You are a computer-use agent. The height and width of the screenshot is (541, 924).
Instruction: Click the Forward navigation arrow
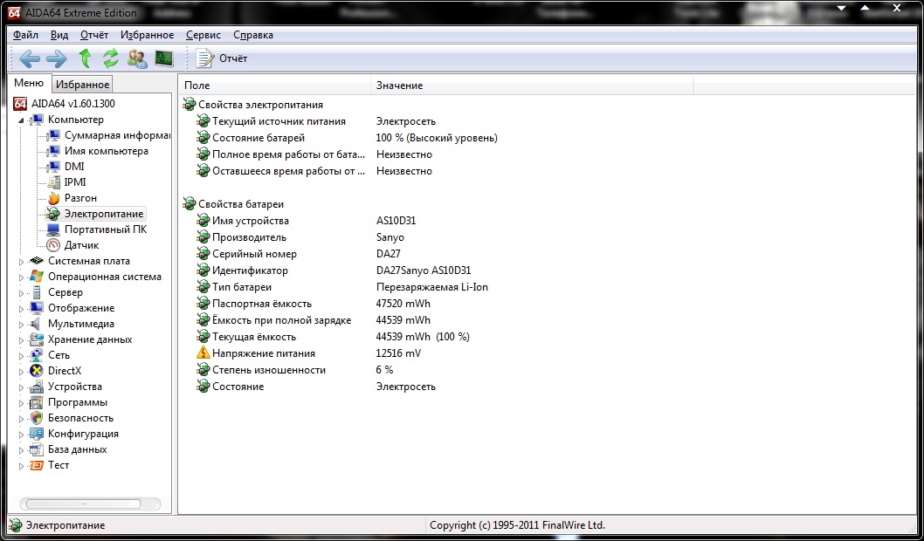[x=57, y=58]
